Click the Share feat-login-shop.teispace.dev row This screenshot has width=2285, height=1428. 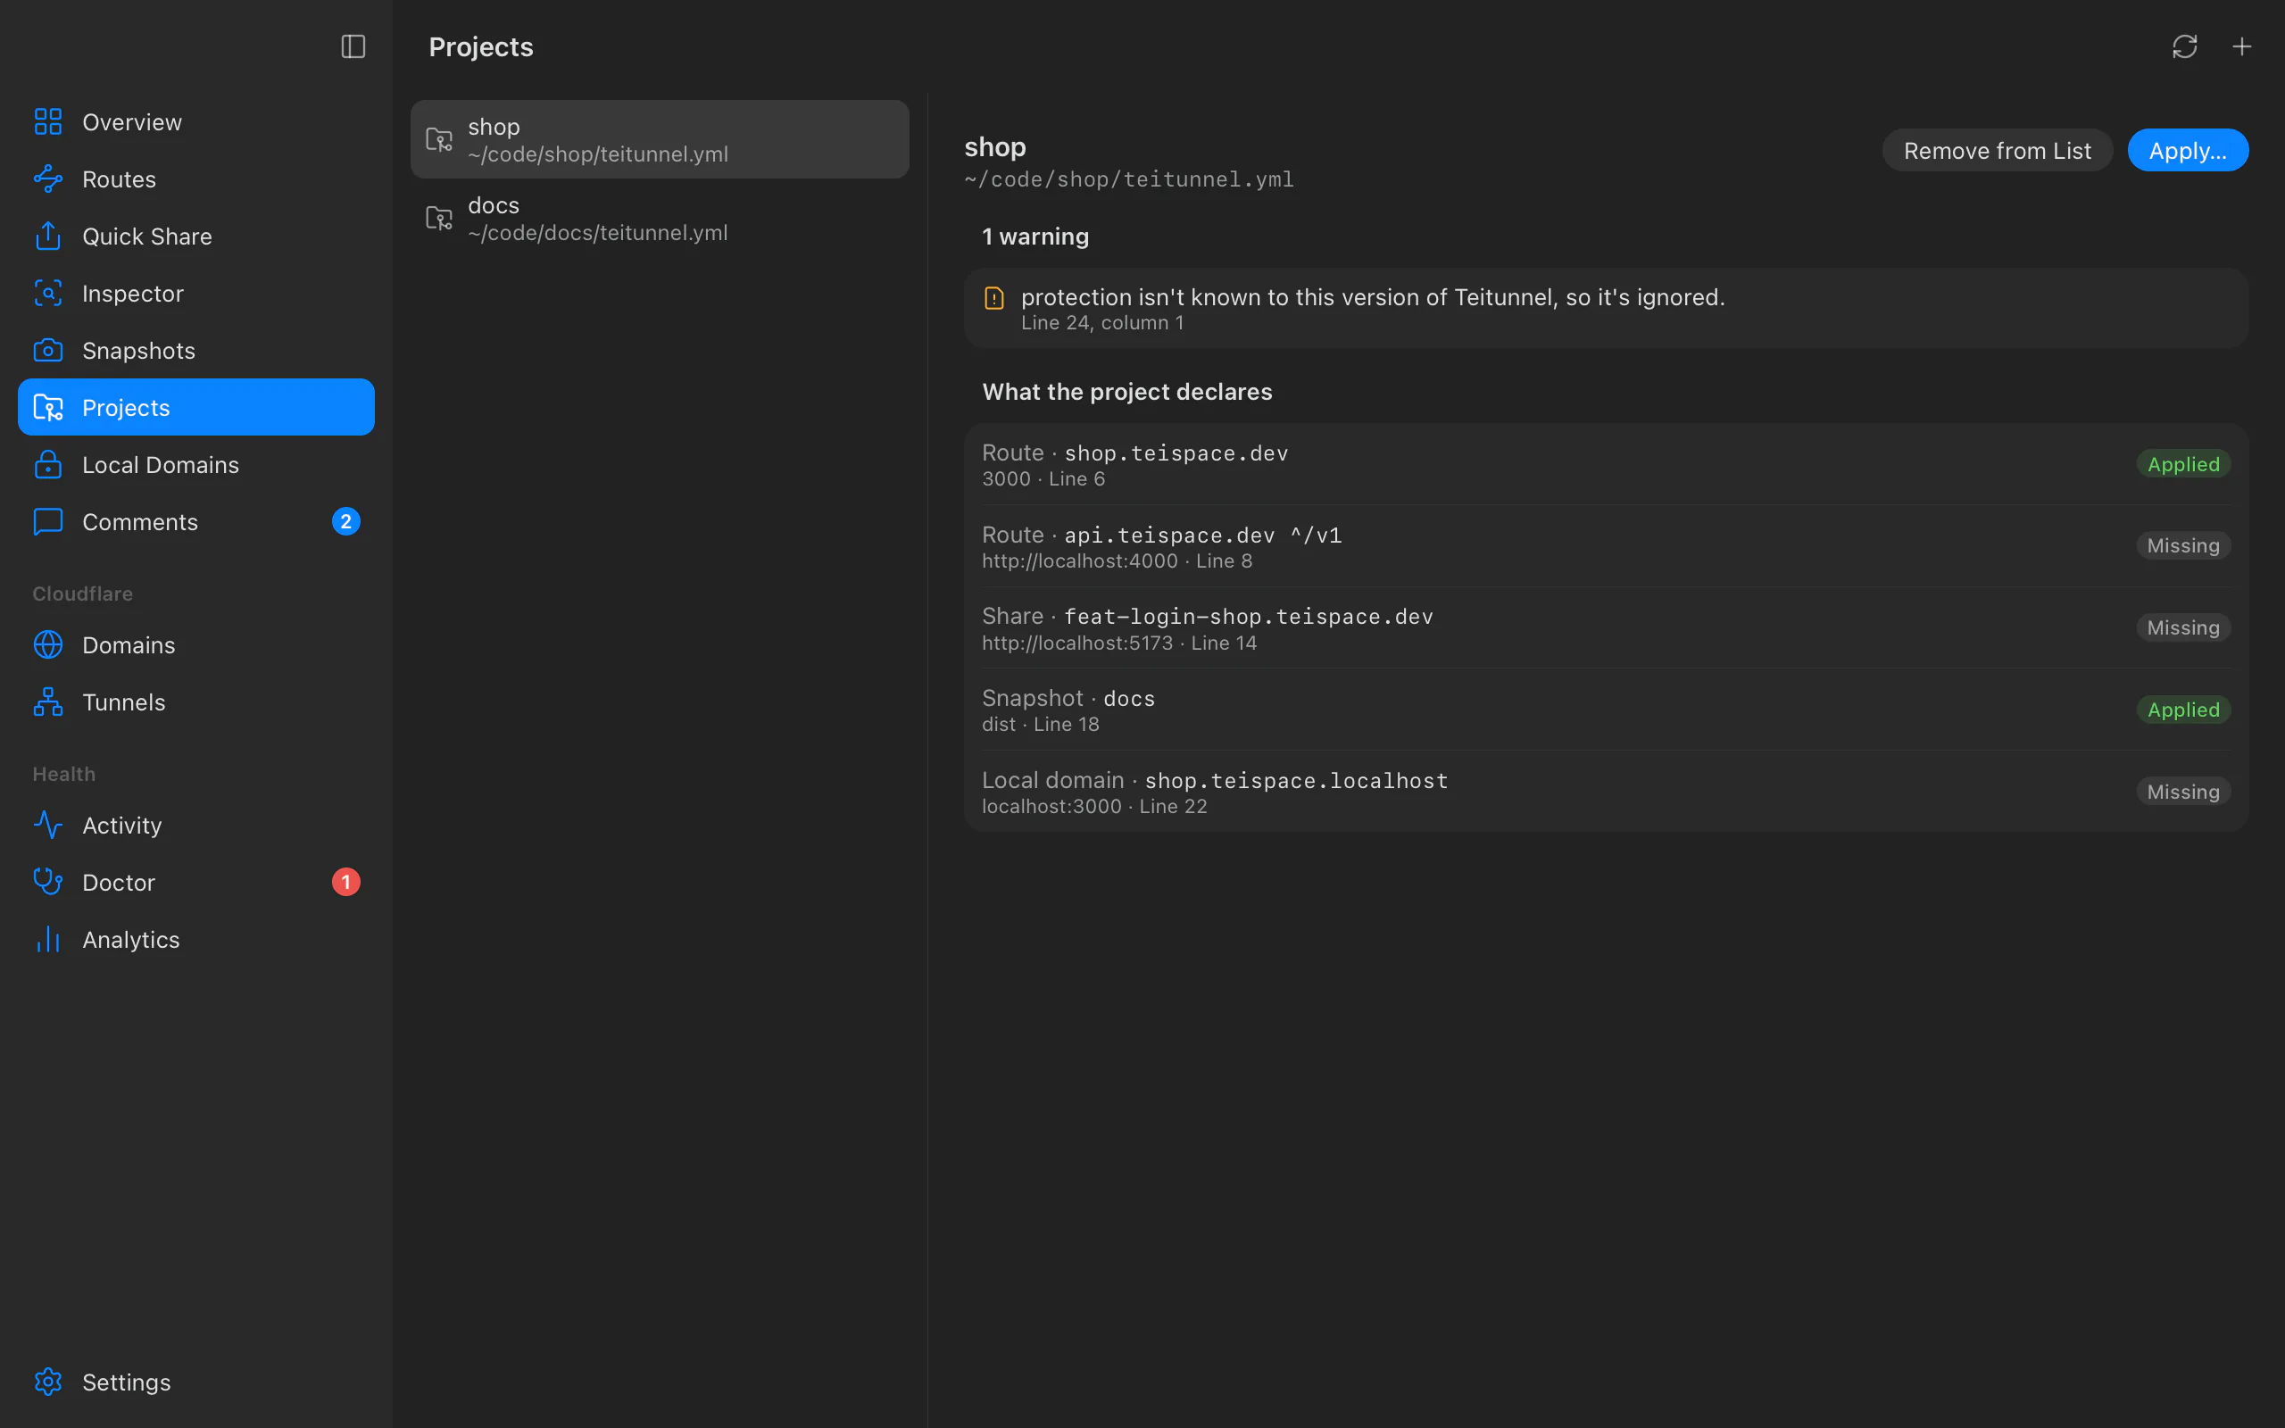1606,628
